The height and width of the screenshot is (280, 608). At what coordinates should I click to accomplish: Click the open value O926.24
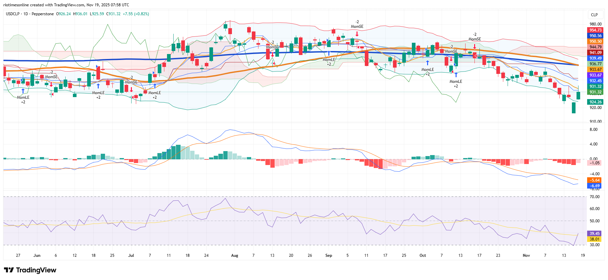click(x=63, y=14)
